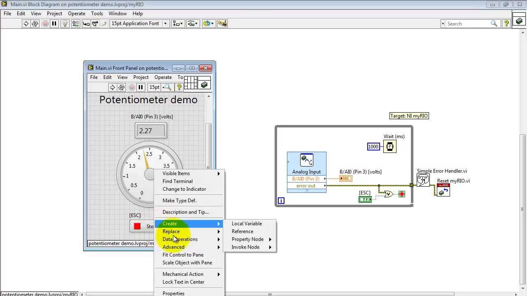Click Front Panel Run Continuously icon

click(x=121, y=87)
